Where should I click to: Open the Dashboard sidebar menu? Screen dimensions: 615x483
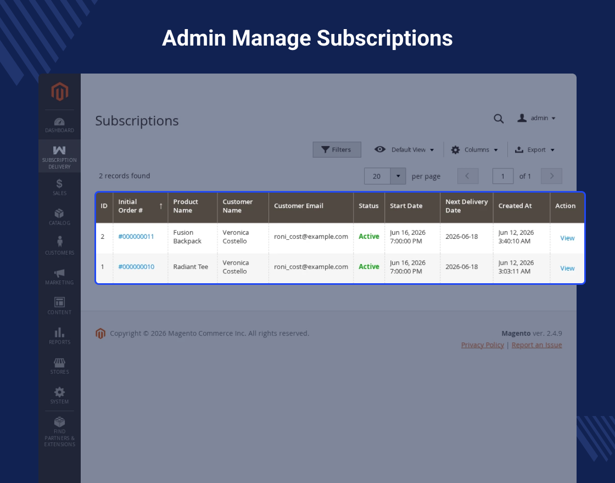[x=60, y=126]
